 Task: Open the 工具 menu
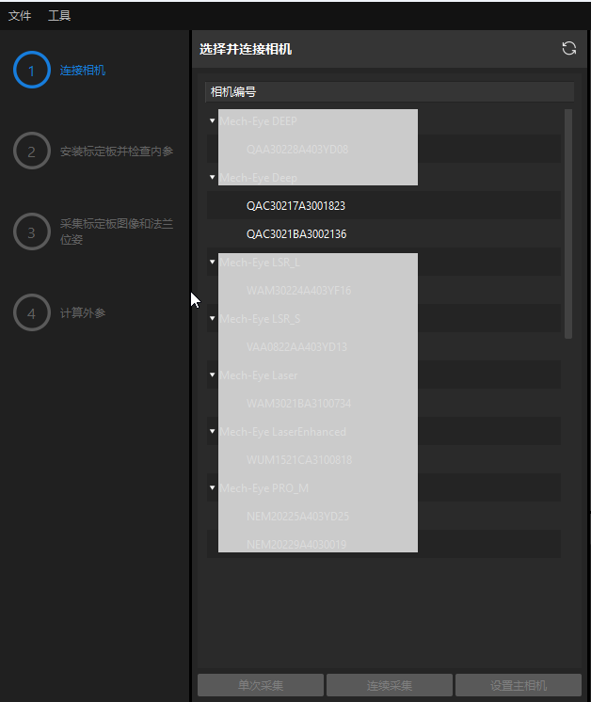59,16
